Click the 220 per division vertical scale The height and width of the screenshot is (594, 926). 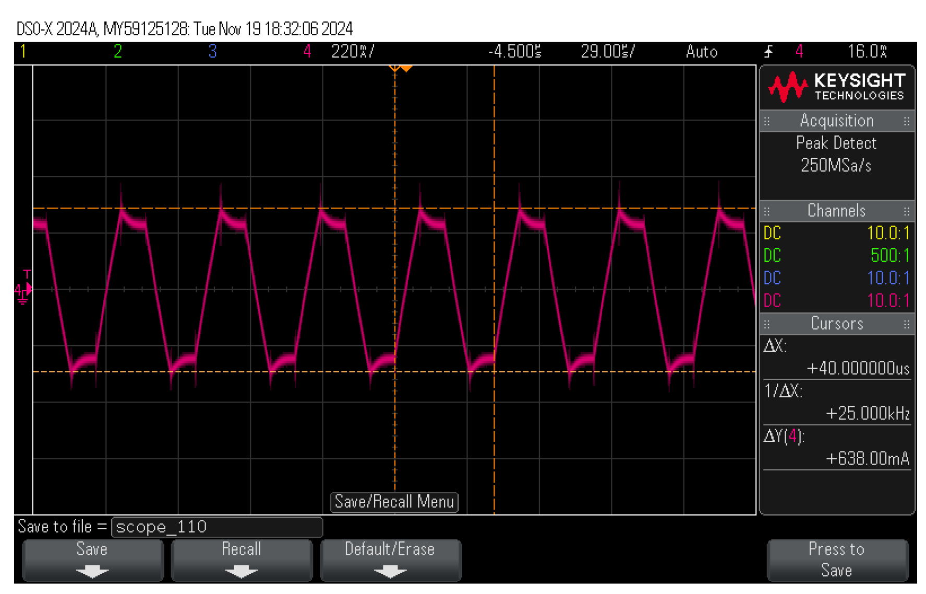(x=353, y=52)
